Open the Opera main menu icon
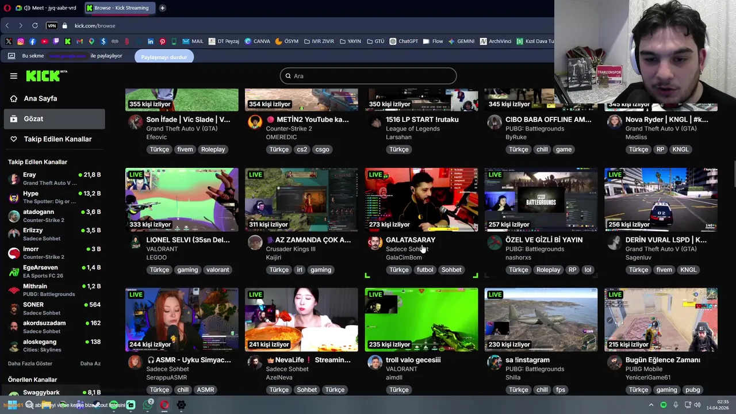 (x=7, y=8)
